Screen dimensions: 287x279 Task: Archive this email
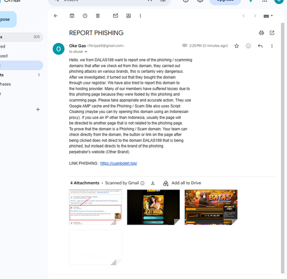(x=72, y=16)
